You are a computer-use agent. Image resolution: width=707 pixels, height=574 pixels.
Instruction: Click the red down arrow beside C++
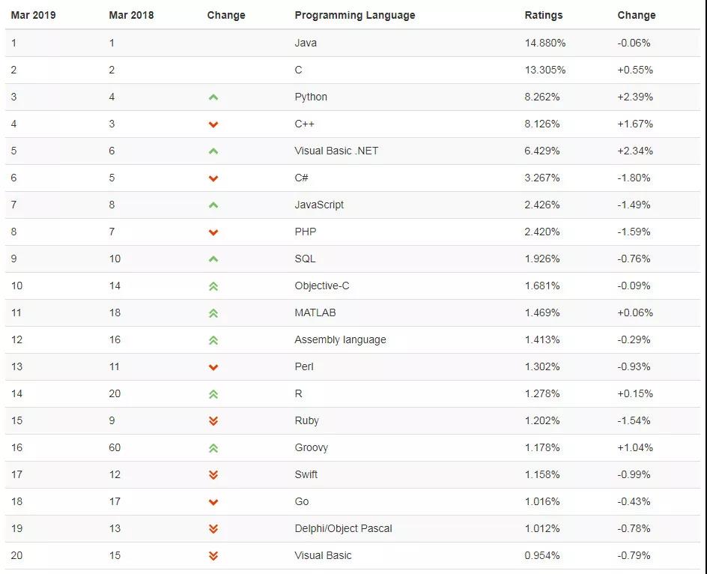213,124
